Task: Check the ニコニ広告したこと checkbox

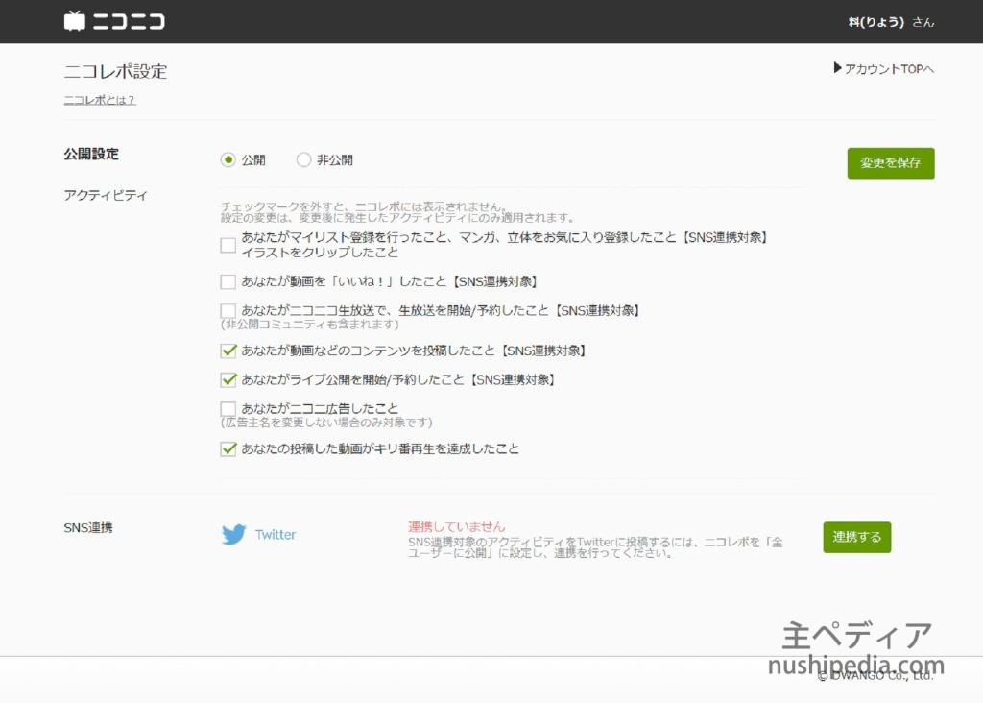Action: point(228,407)
